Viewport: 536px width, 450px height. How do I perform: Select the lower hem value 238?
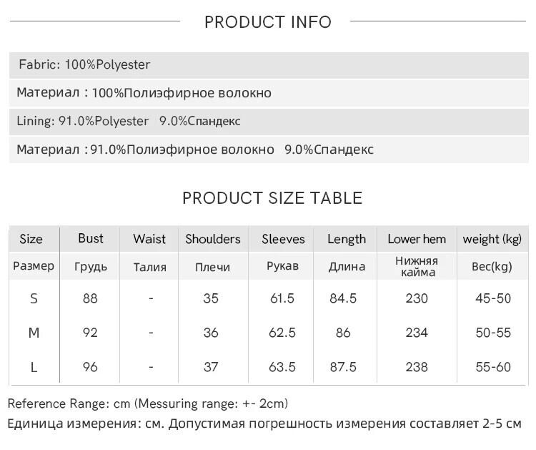tap(417, 367)
